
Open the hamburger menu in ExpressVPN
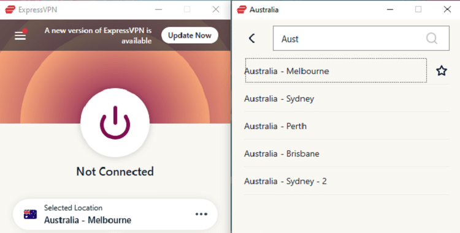click(x=20, y=36)
